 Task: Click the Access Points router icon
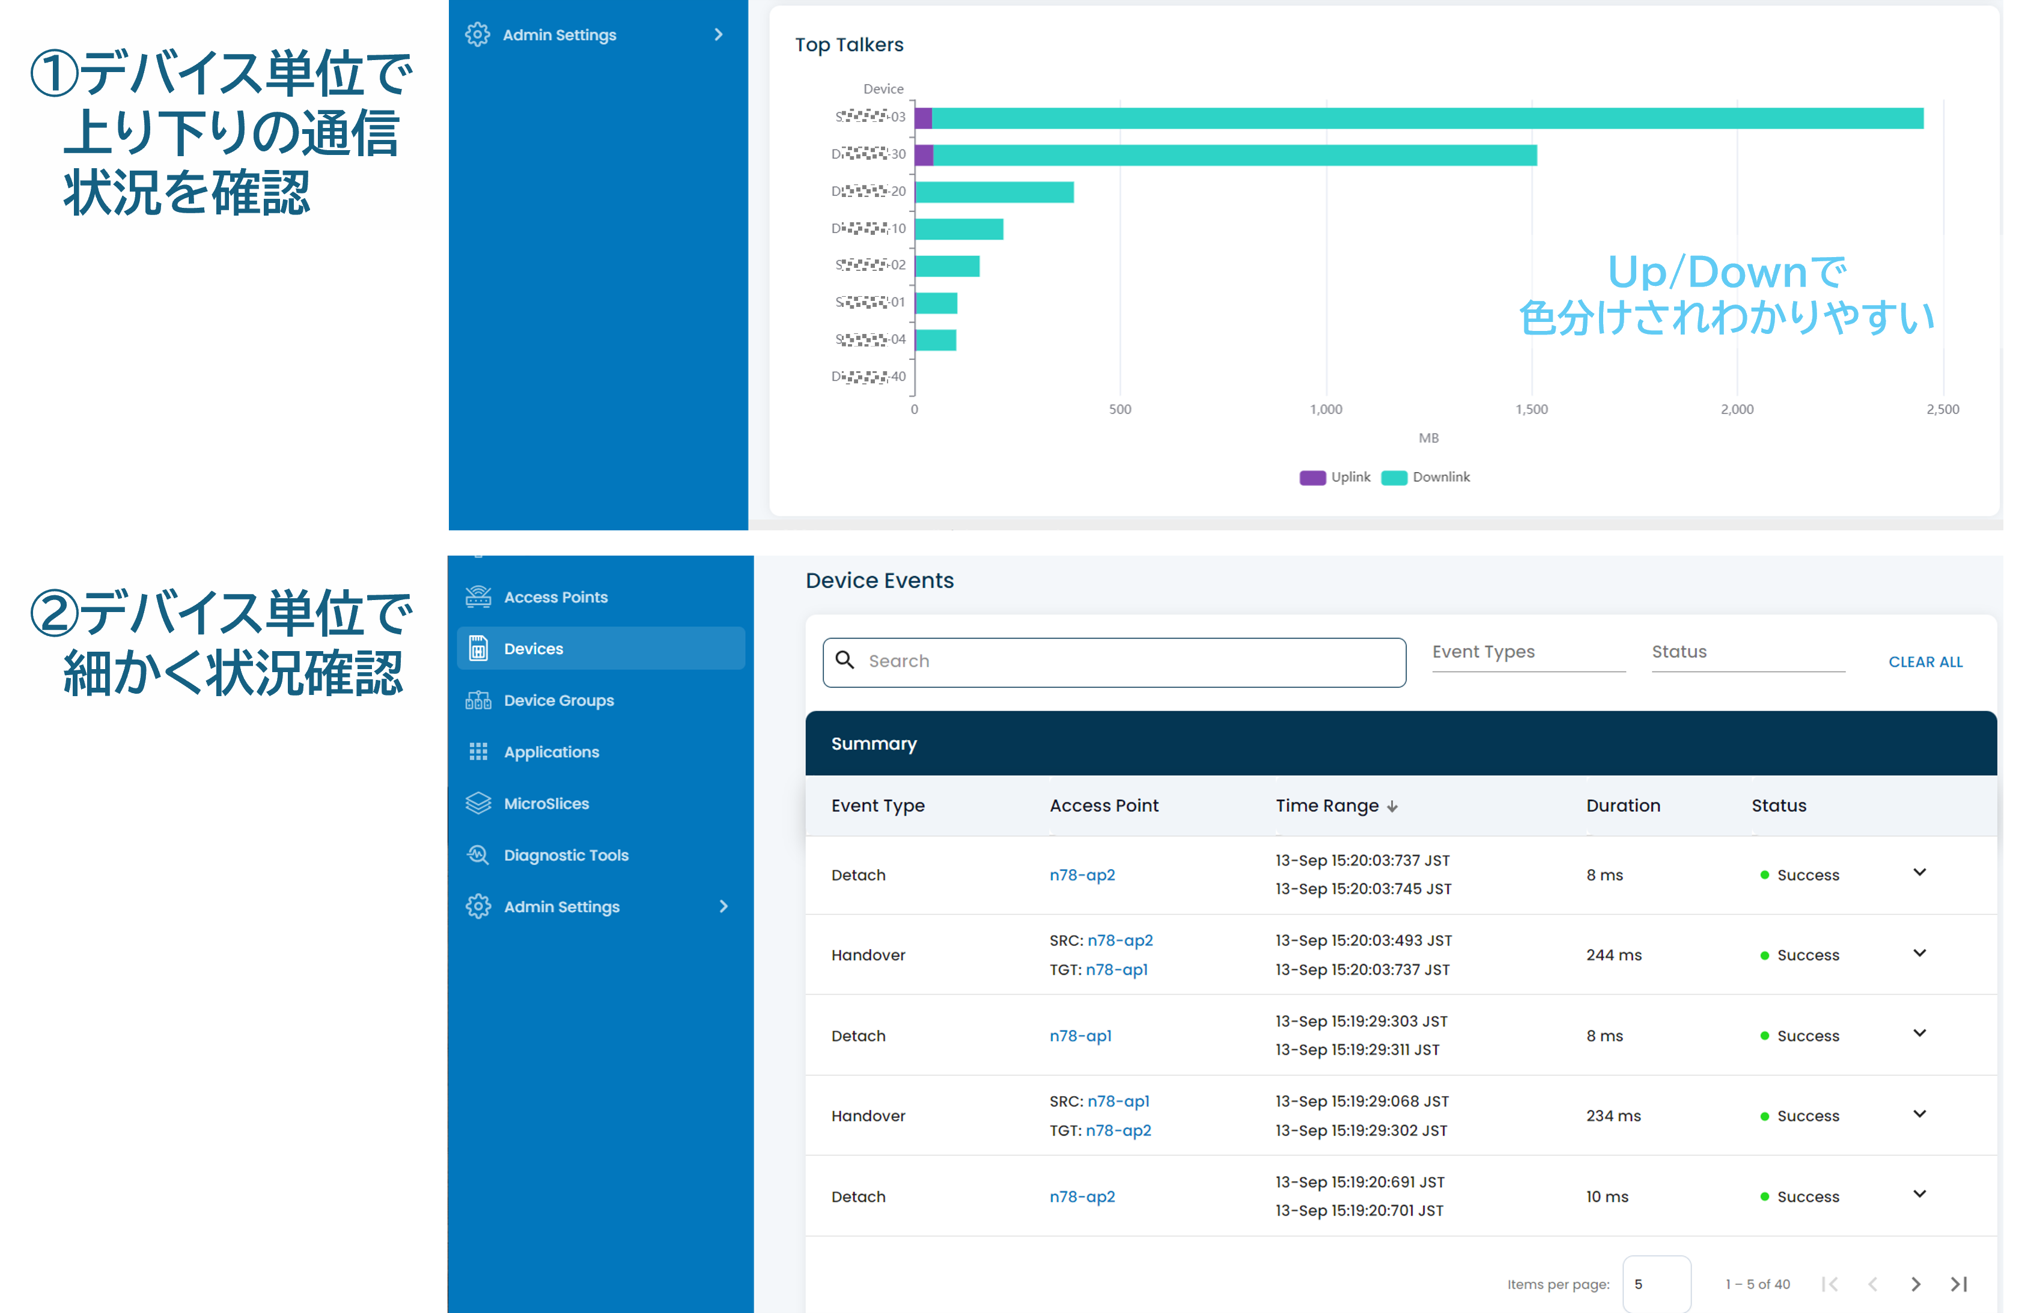[478, 597]
